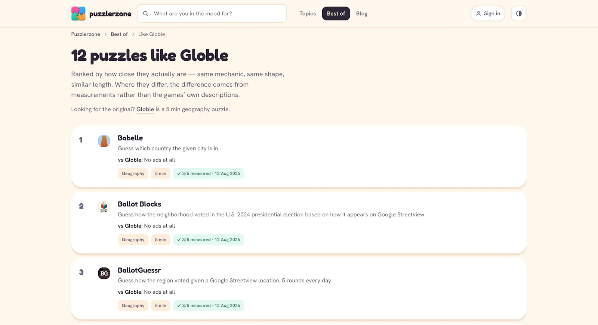Click the 'Ranked by how close they actually are' paragraph
Viewport: 598px width, 325px height.
pos(178,85)
